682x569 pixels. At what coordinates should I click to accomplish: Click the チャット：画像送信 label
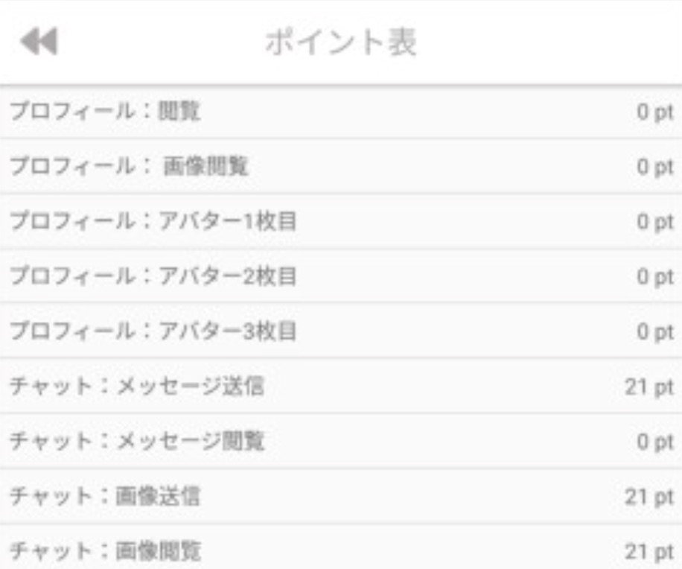(x=104, y=497)
